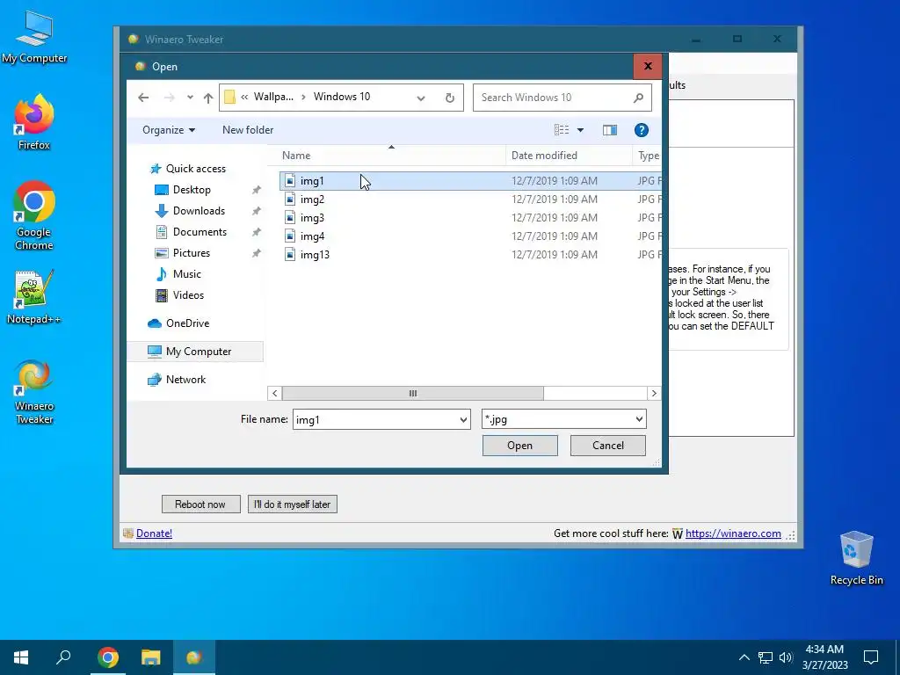Open https://winaero.com link

[733, 533]
